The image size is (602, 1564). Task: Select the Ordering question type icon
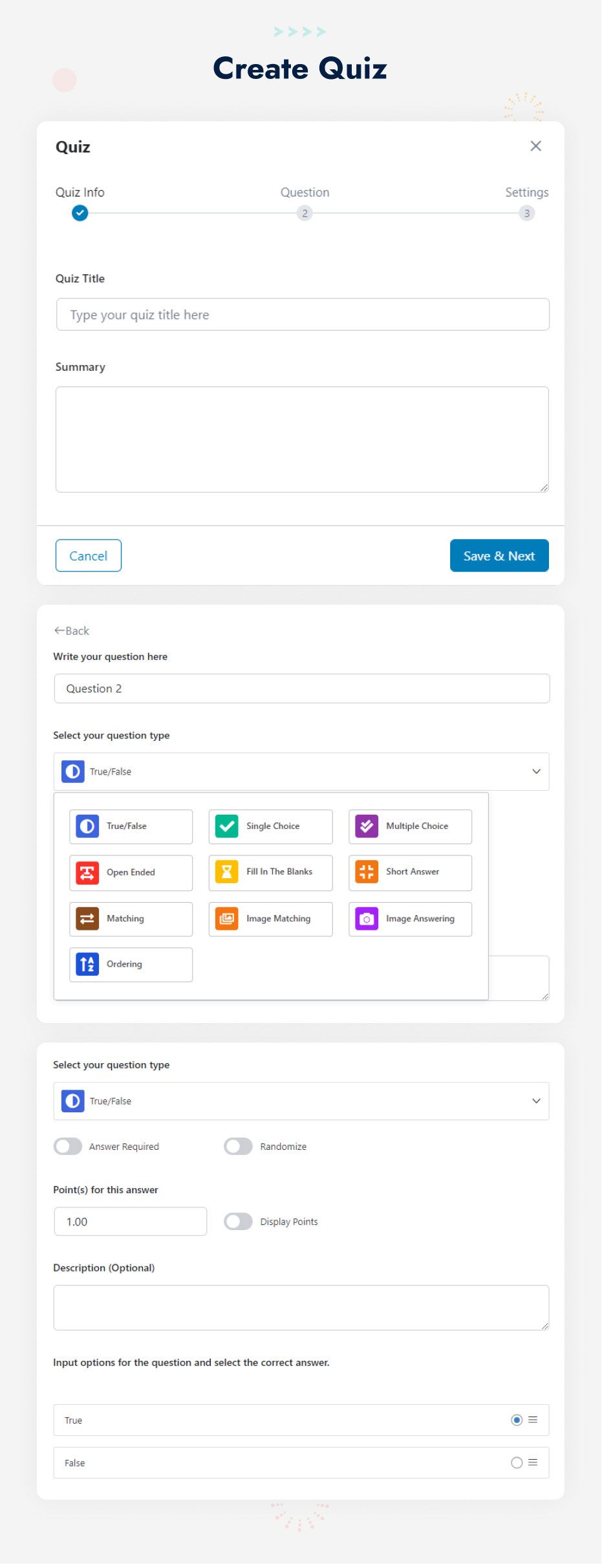click(87, 964)
